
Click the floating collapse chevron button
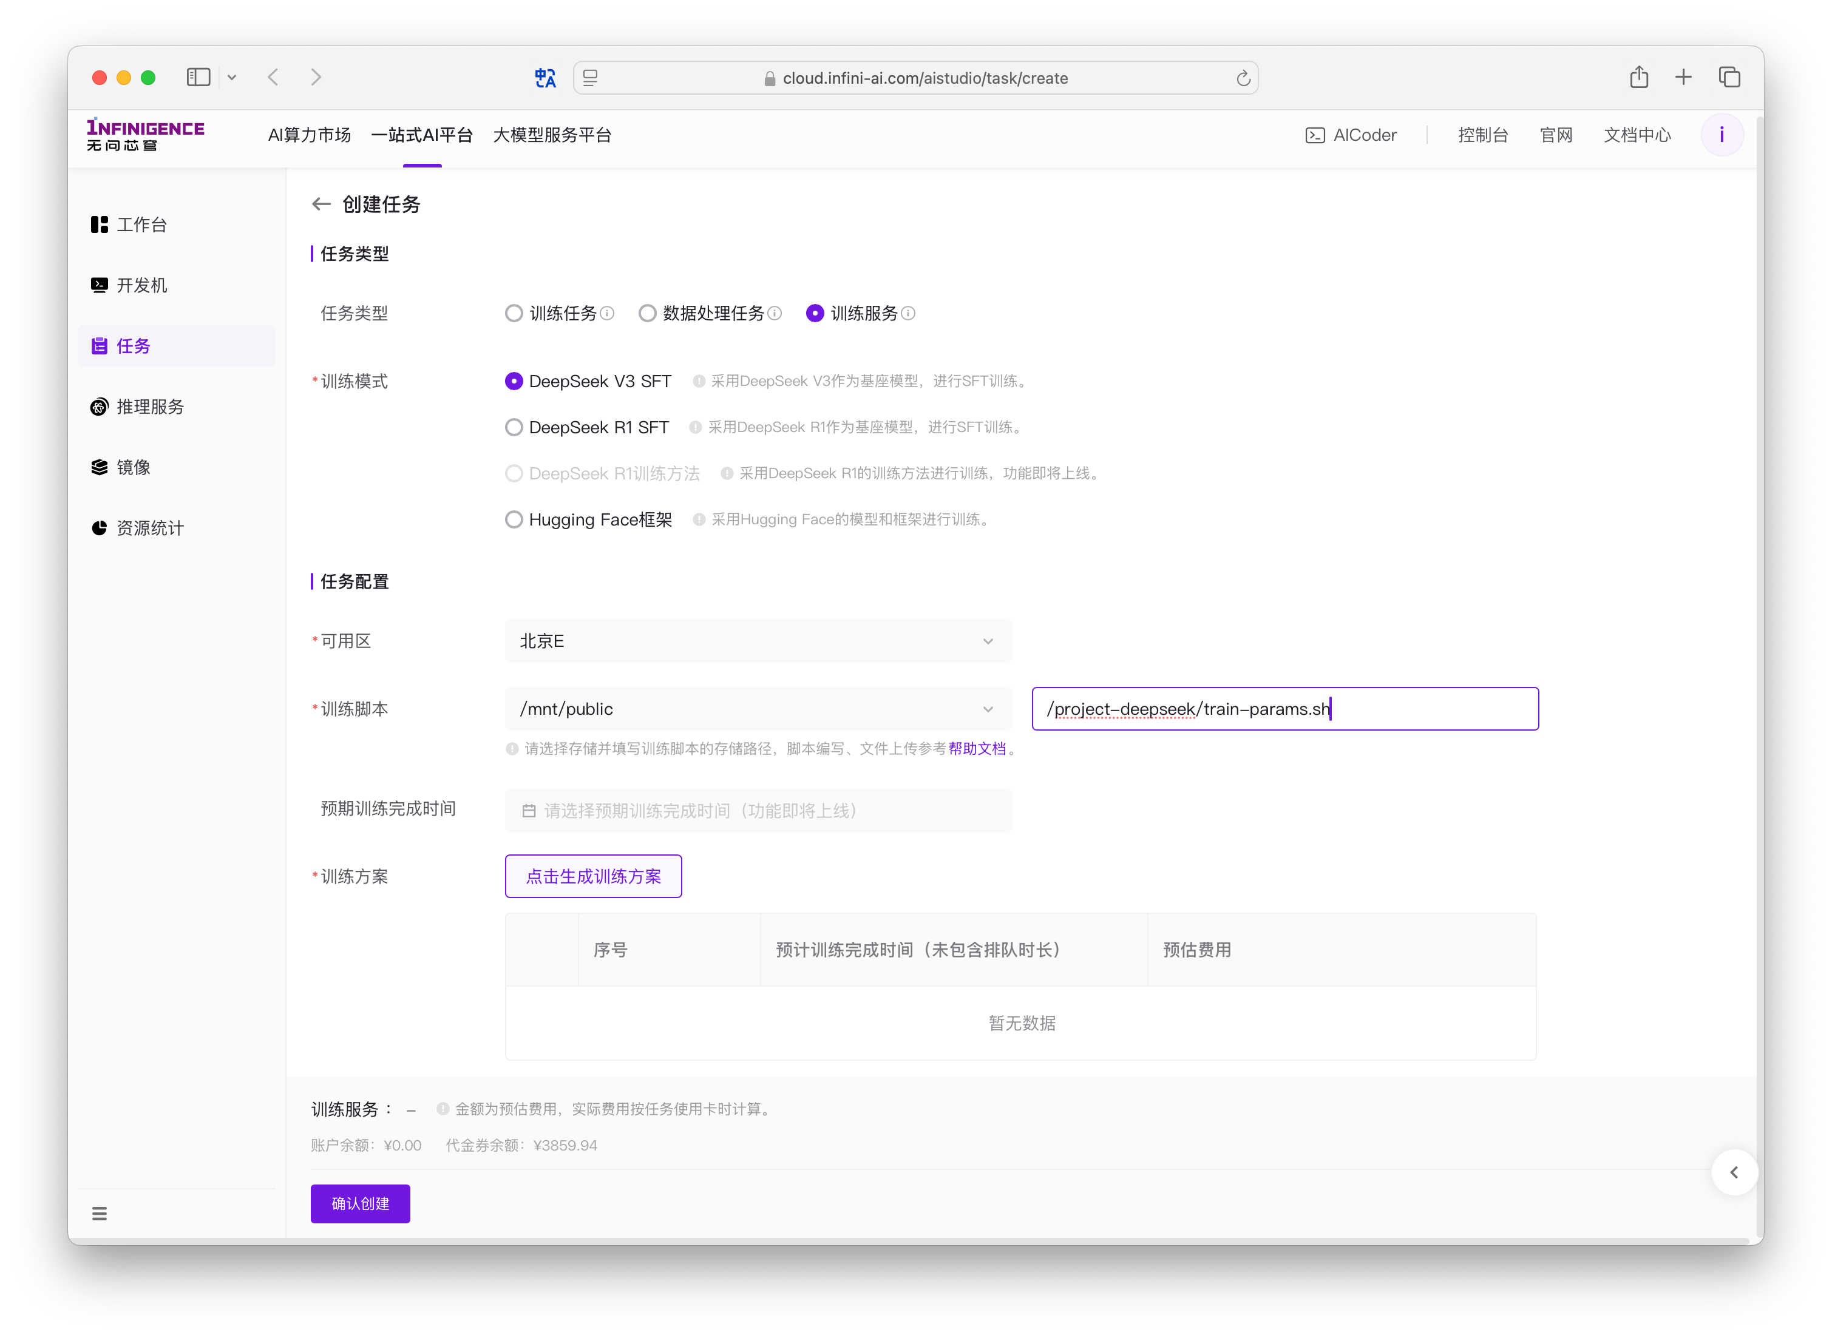point(1734,1172)
